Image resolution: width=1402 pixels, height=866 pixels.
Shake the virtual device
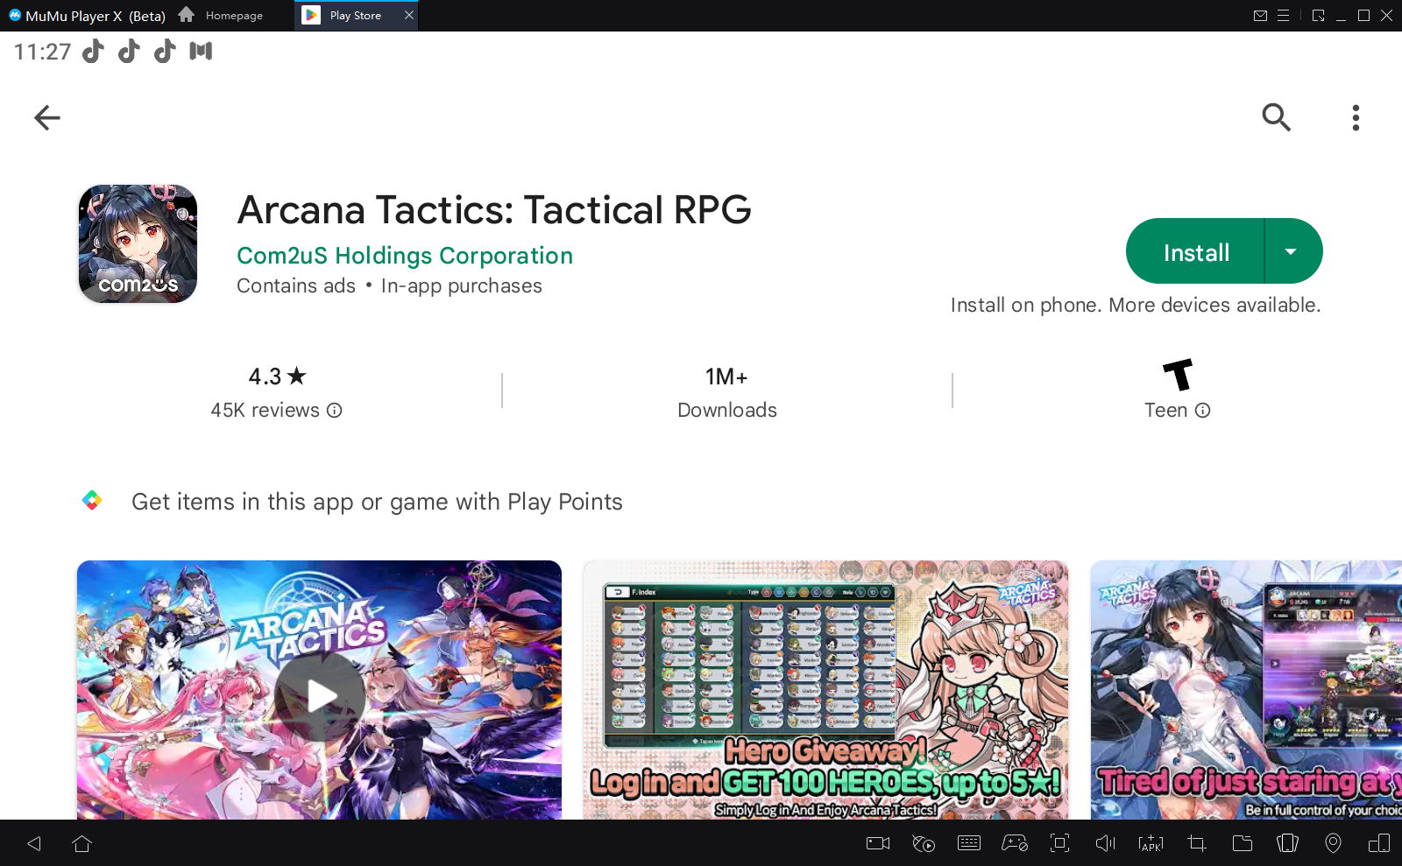tap(1287, 843)
